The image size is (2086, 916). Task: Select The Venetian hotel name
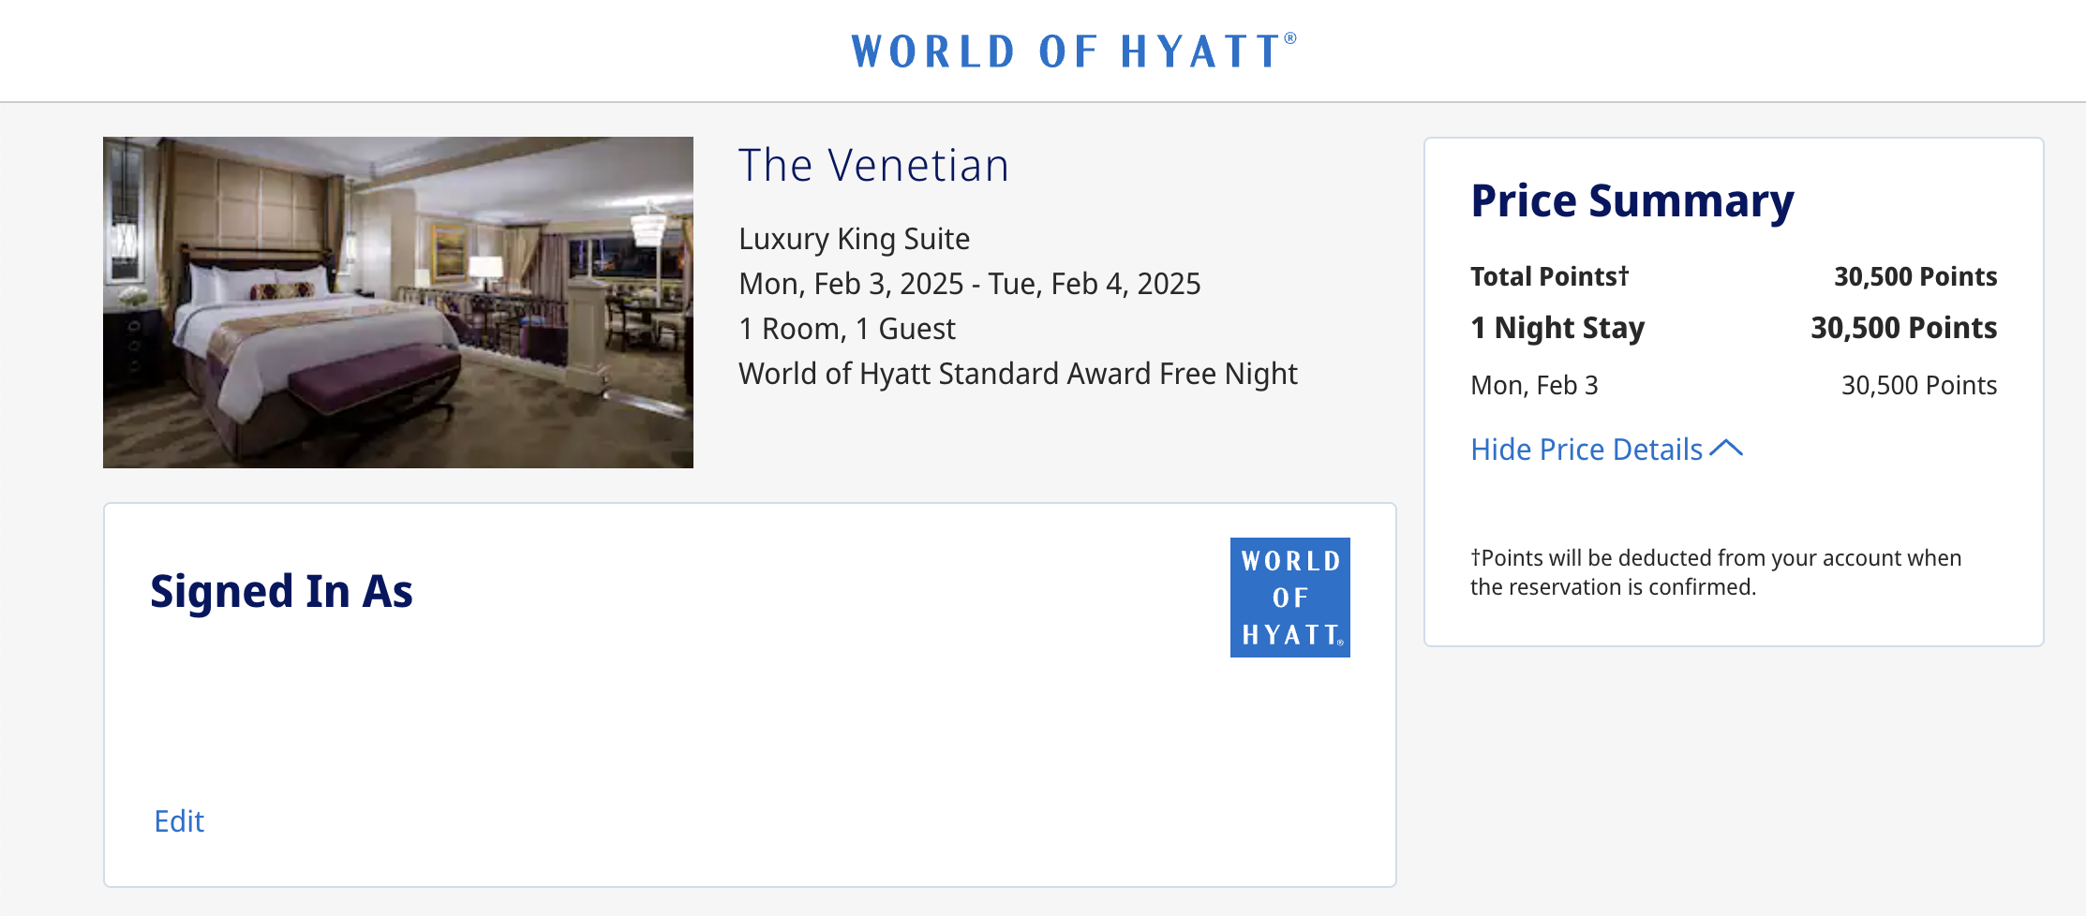(x=874, y=165)
